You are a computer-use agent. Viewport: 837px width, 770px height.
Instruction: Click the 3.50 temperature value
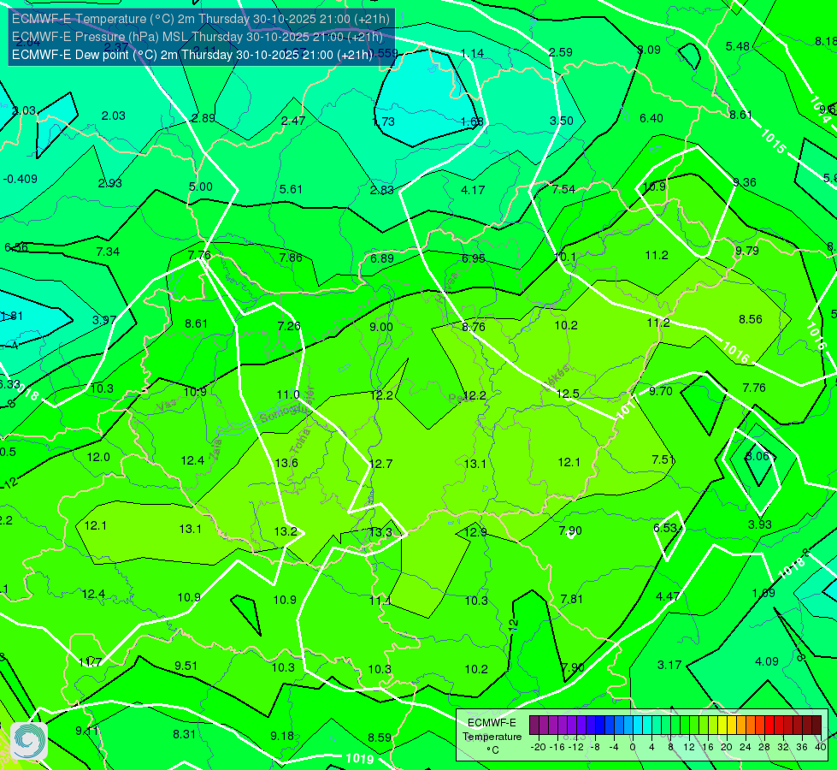pyautogui.click(x=562, y=121)
